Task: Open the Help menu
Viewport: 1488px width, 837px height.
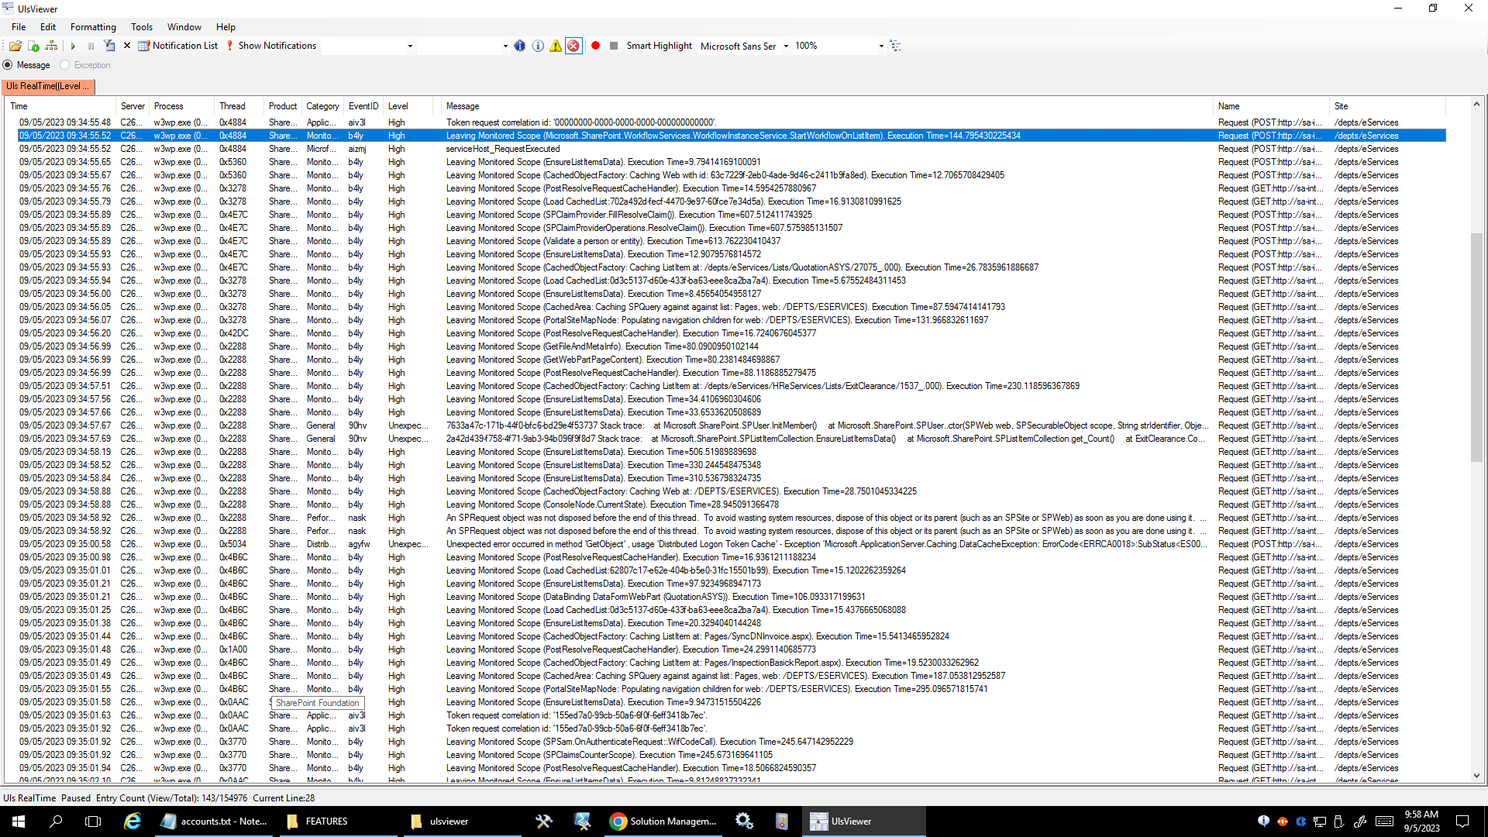Action: pyautogui.click(x=226, y=27)
